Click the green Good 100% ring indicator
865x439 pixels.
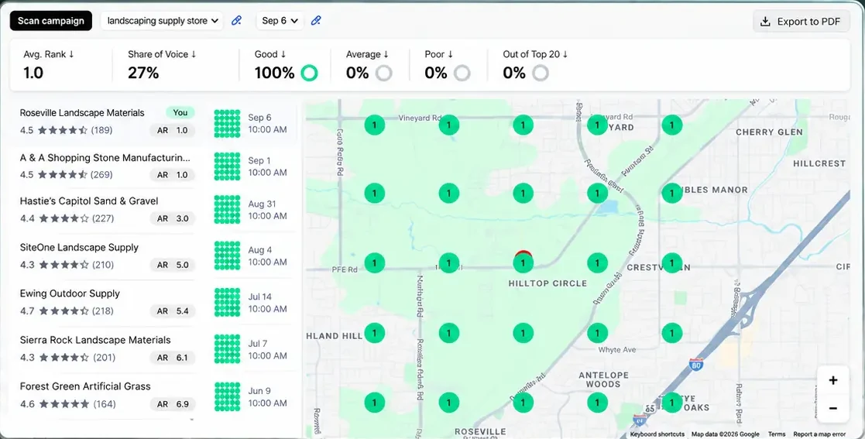click(310, 73)
